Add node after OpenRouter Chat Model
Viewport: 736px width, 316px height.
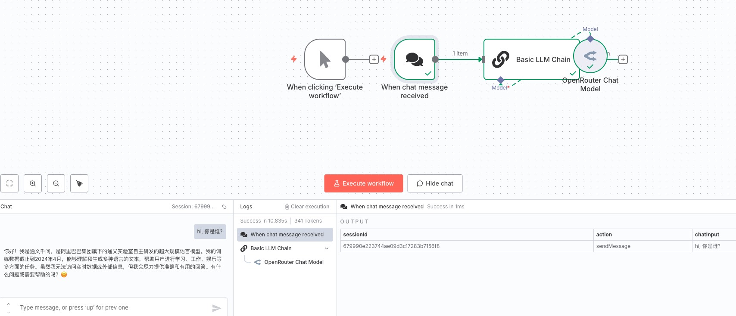point(623,59)
